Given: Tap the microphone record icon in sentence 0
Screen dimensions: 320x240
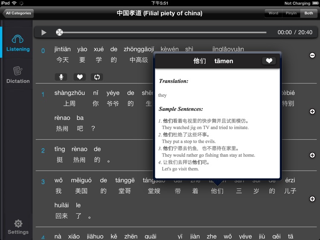Looking at the screenshot, I should (61, 77).
